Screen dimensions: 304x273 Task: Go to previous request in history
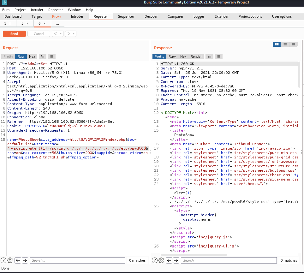(55, 34)
